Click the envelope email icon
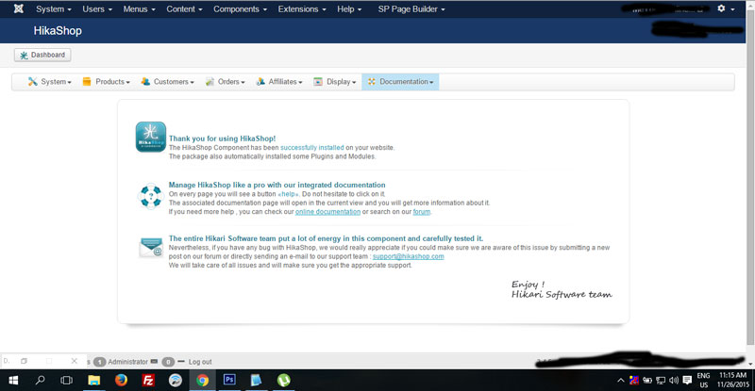This screenshot has width=755, height=391. (151, 248)
